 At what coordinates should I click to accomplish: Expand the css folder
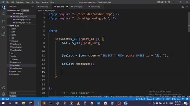click(x=12, y=38)
